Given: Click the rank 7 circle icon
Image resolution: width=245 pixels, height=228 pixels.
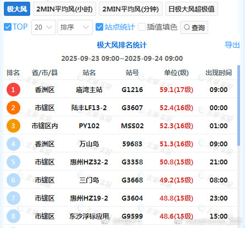Looking at the screenshot, I should click(13, 198).
